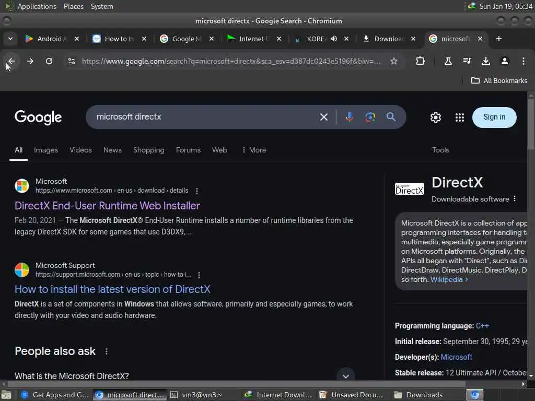
Task: Select the Web search filter
Action: pos(219,150)
